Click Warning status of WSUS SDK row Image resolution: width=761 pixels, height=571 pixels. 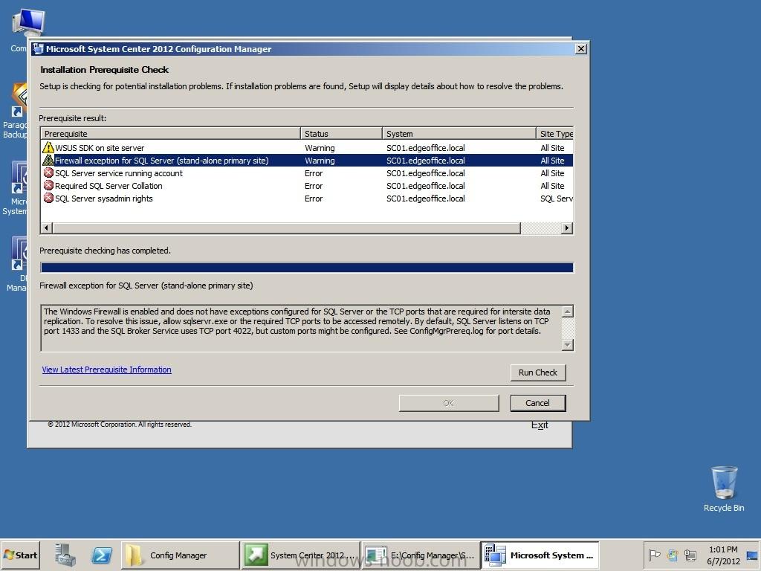(320, 148)
